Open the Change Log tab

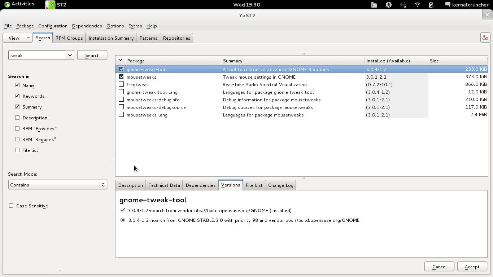click(281, 185)
